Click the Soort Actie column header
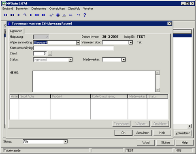This screenshot has width=196, height=154. tap(35, 96)
